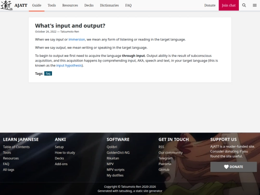Open the Guide nav tab
The image size is (260, 195).
37,5
